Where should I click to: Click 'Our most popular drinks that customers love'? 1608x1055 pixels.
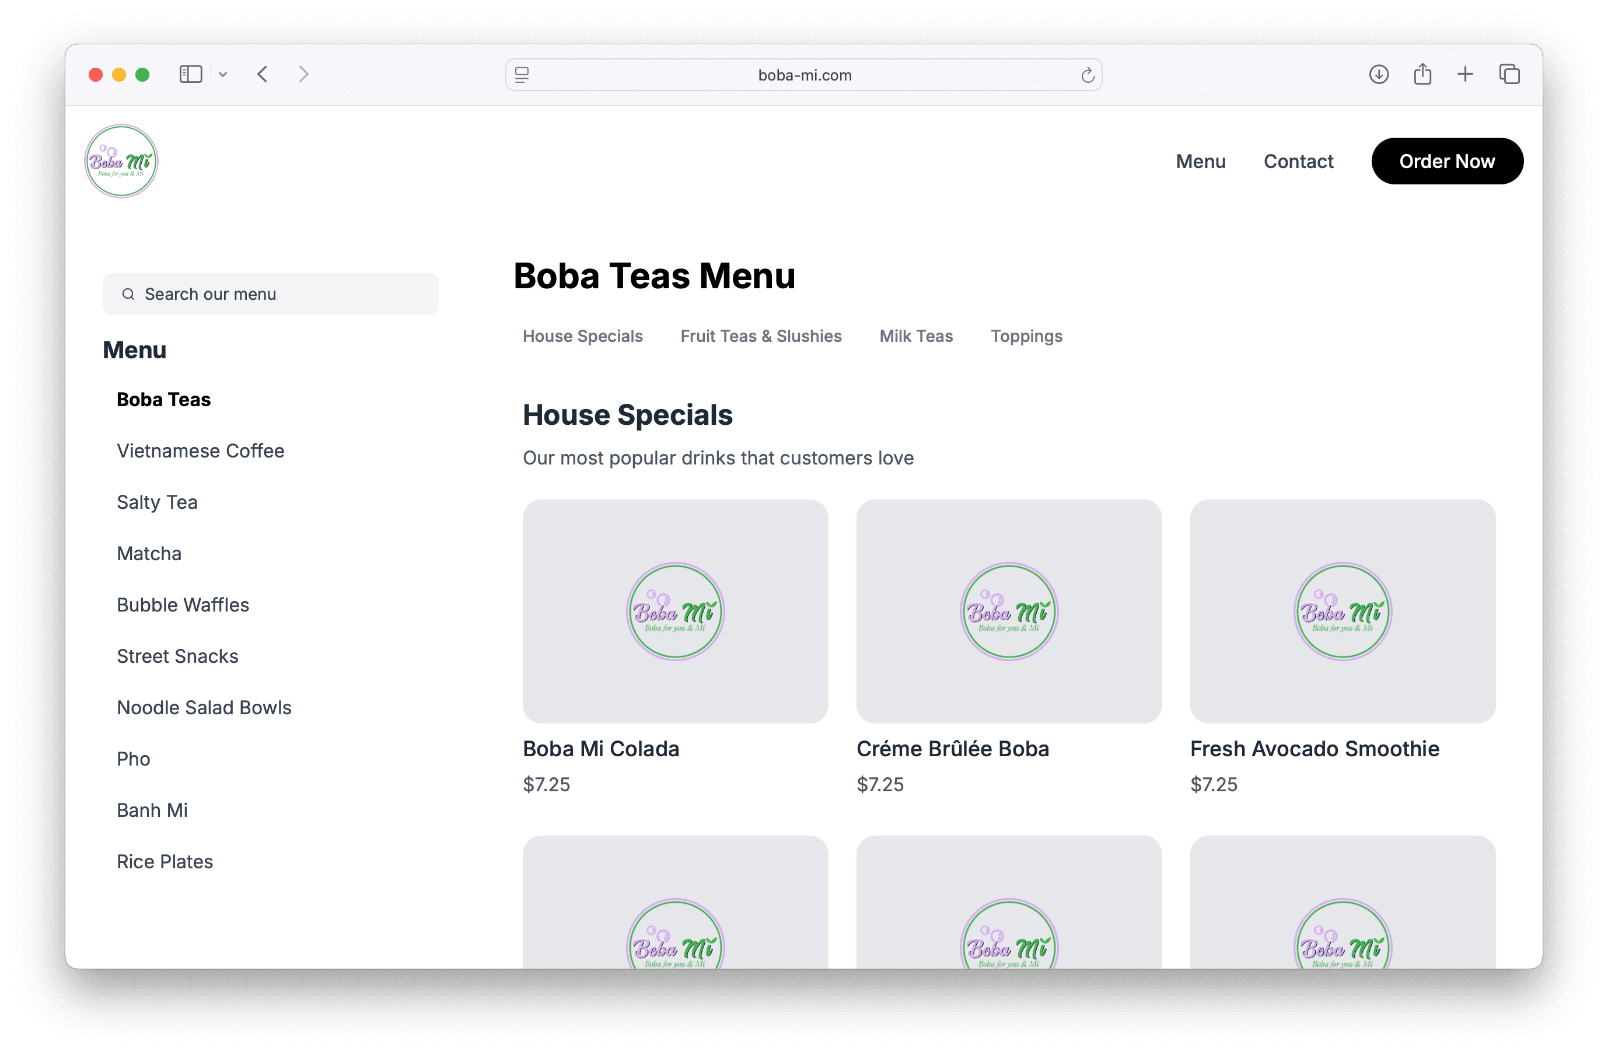[x=718, y=458]
